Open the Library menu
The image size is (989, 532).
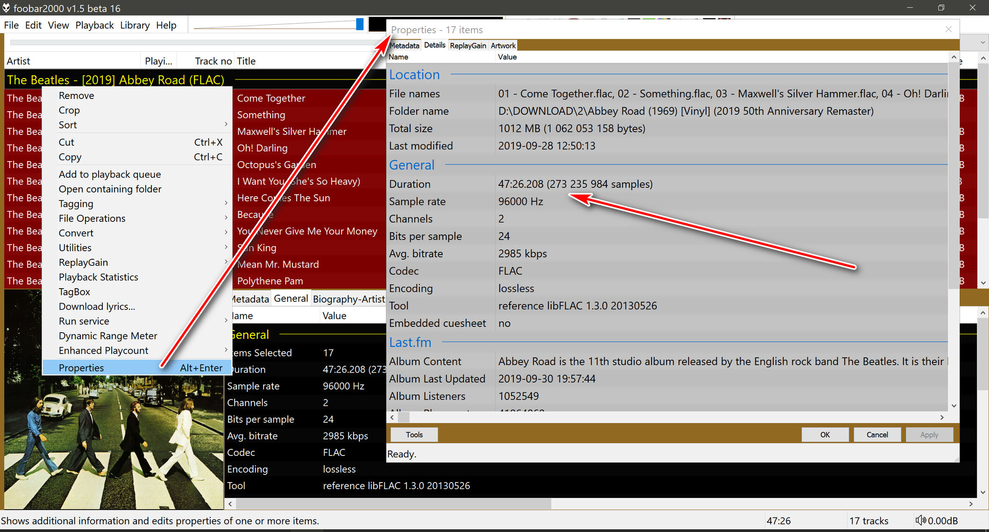click(135, 25)
